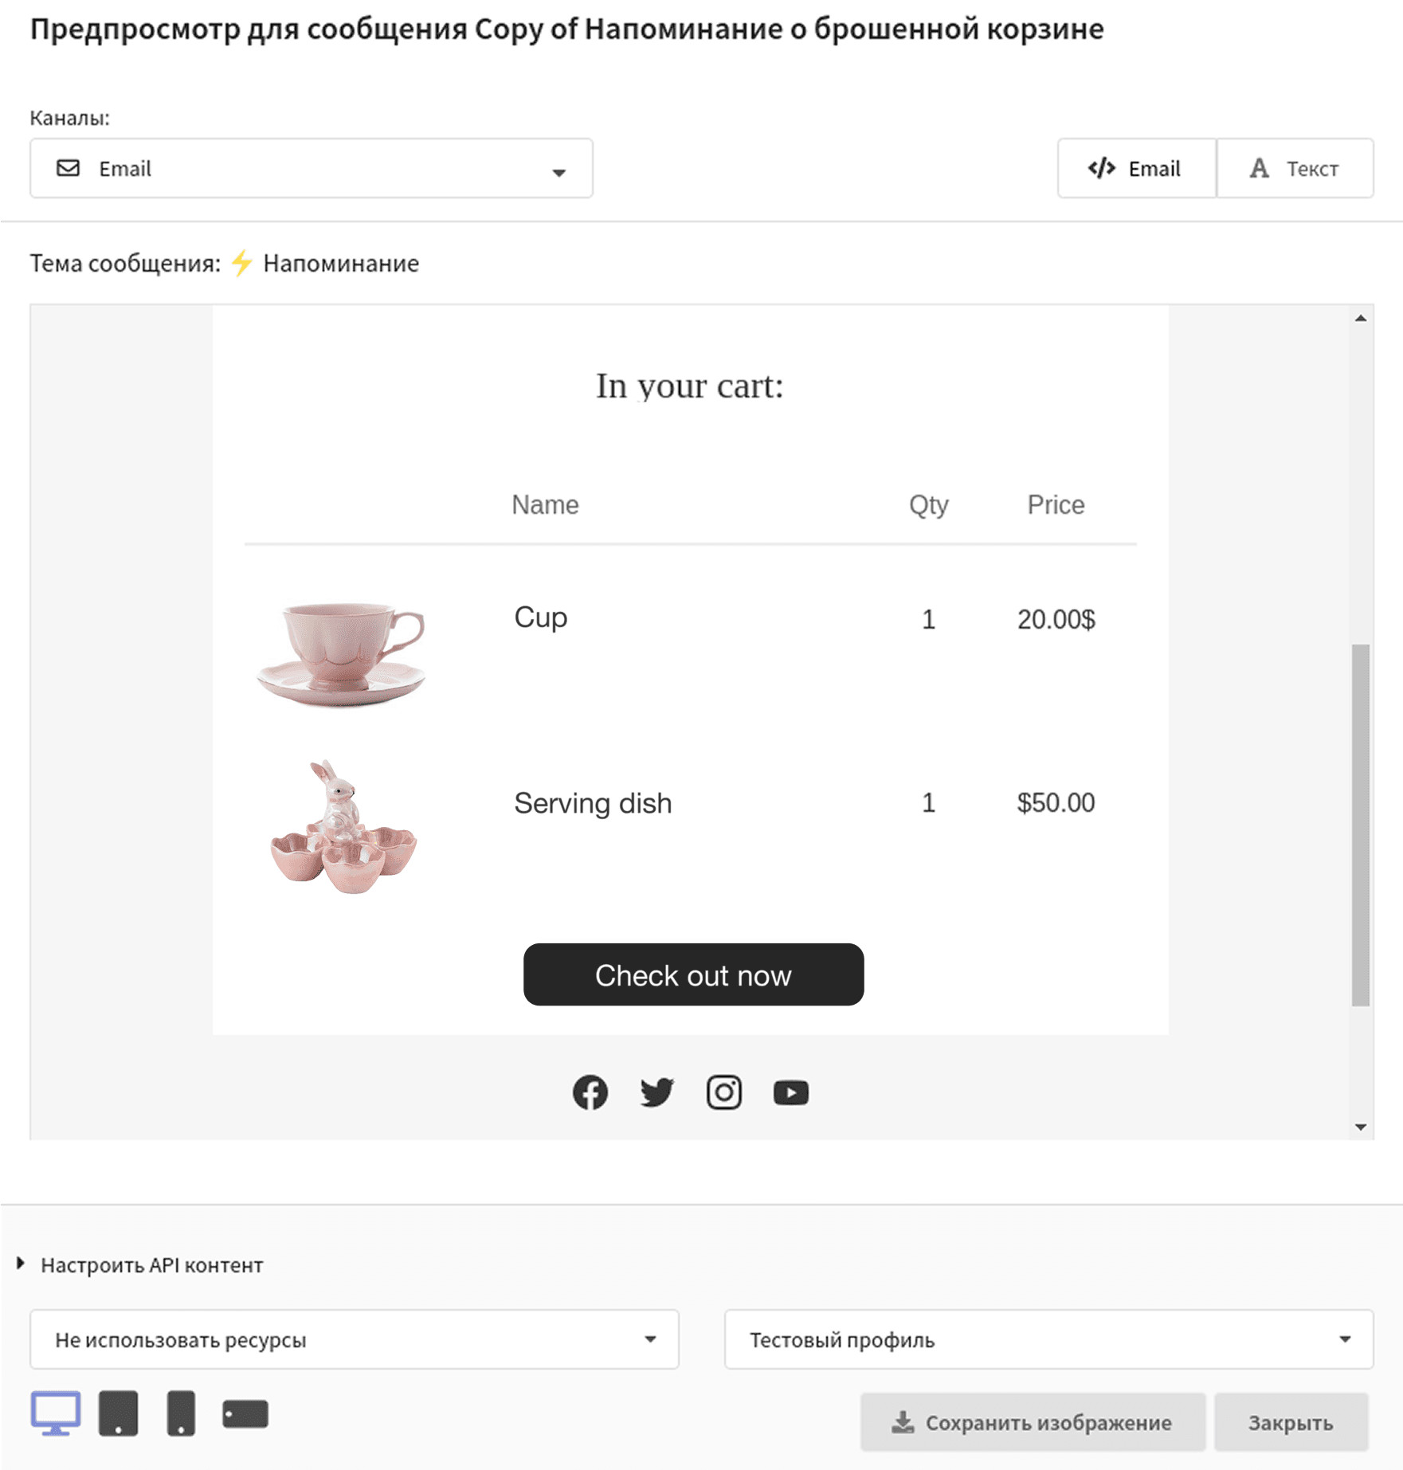Viewport: 1403px width, 1470px height.
Task: Open the Тестовый профиль dropdown
Action: pos(1048,1340)
